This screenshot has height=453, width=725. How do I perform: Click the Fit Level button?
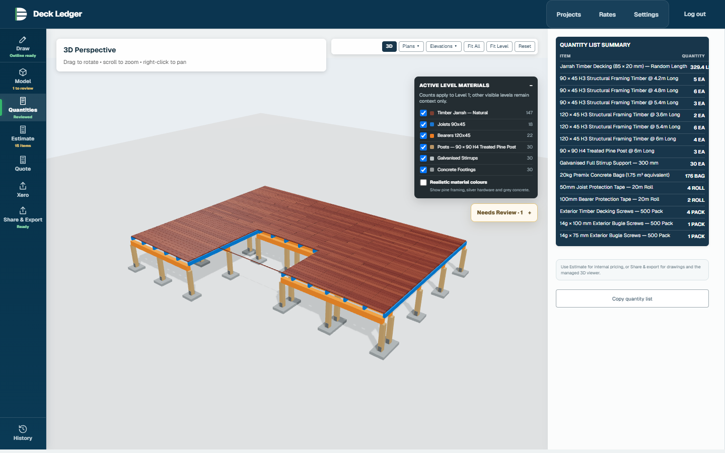[499, 46]
